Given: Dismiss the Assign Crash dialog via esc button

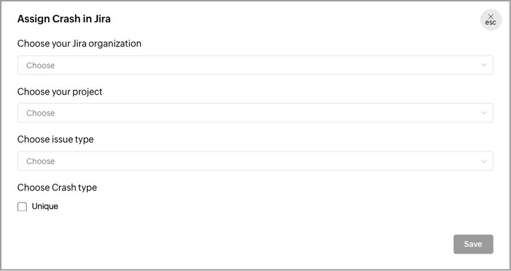Looking at the screenshot, I should 491,20.
